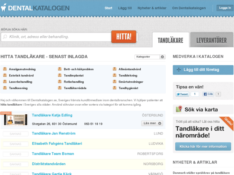This screenshot has width=234, height=175.
Task: Select the Smärtutredningar category link
Action: pyautogui.click(x=131, y=82)
